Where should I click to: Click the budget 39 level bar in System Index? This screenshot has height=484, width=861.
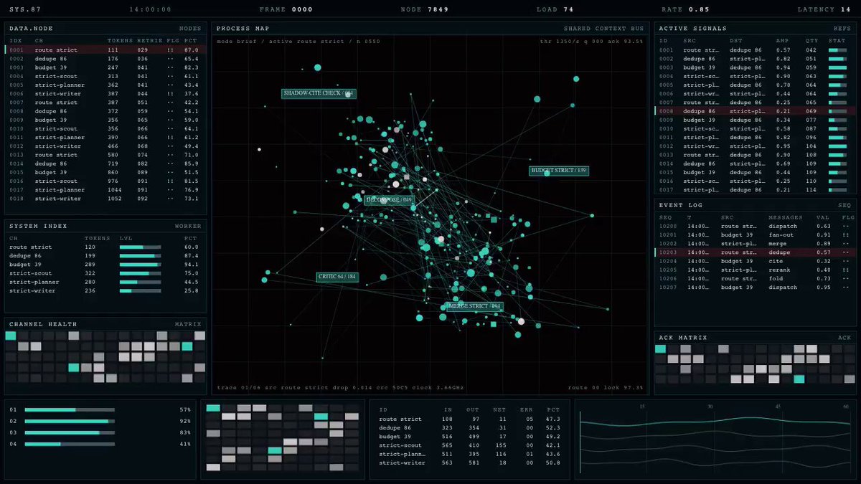(140, 265)
